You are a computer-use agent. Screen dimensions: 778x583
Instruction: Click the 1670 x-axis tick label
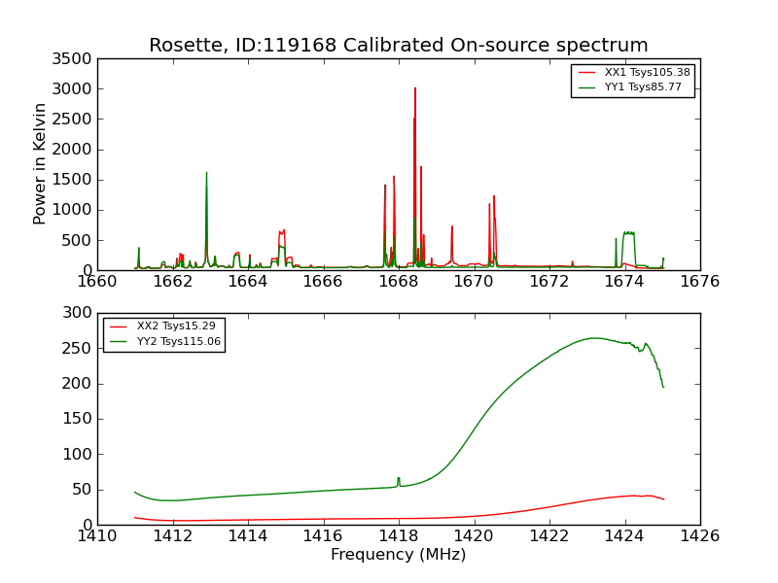[475, 282]
